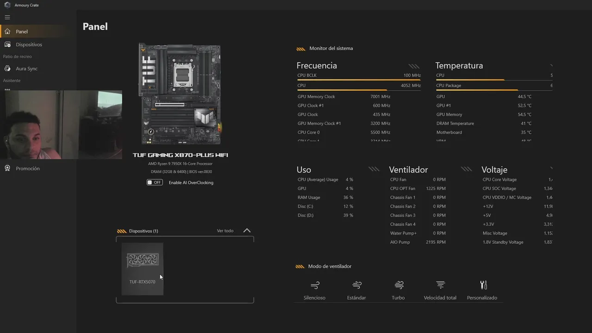This screenshot has height=333, width=592.
Task: Click the Monitor del sistema heading
Action: tap(331, 48)
